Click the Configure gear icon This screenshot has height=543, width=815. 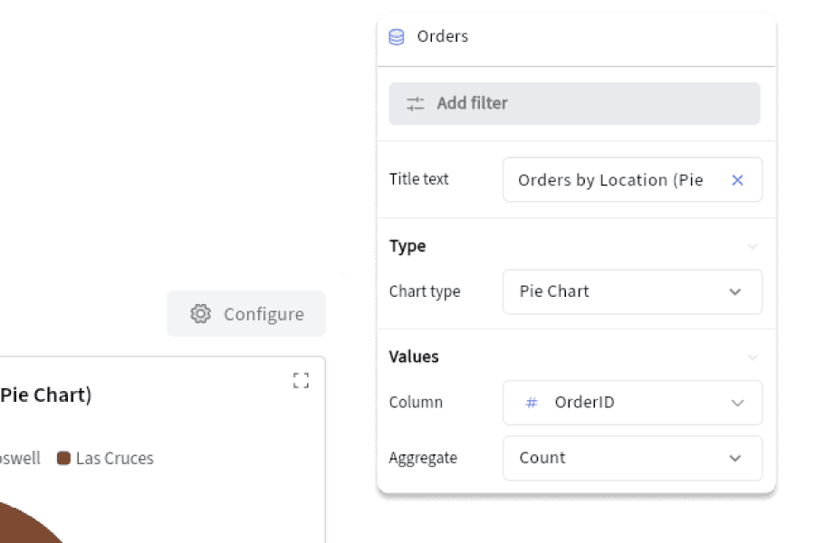click(x=200, y=313)
